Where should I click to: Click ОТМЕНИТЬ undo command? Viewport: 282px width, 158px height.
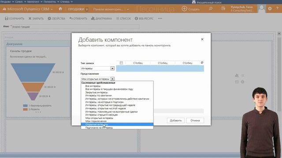pos(78,18)
